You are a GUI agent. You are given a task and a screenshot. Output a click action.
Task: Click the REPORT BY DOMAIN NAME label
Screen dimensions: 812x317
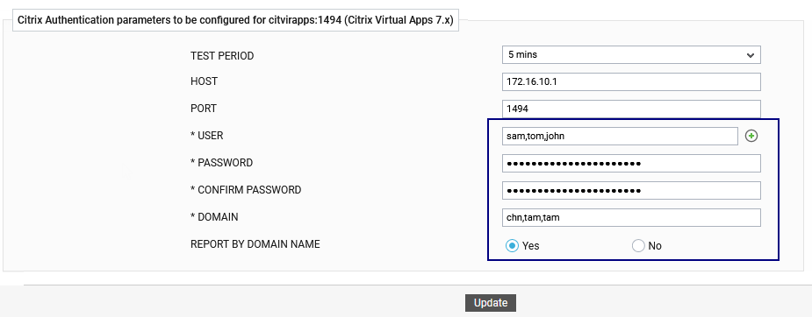(x=255, y=244)
